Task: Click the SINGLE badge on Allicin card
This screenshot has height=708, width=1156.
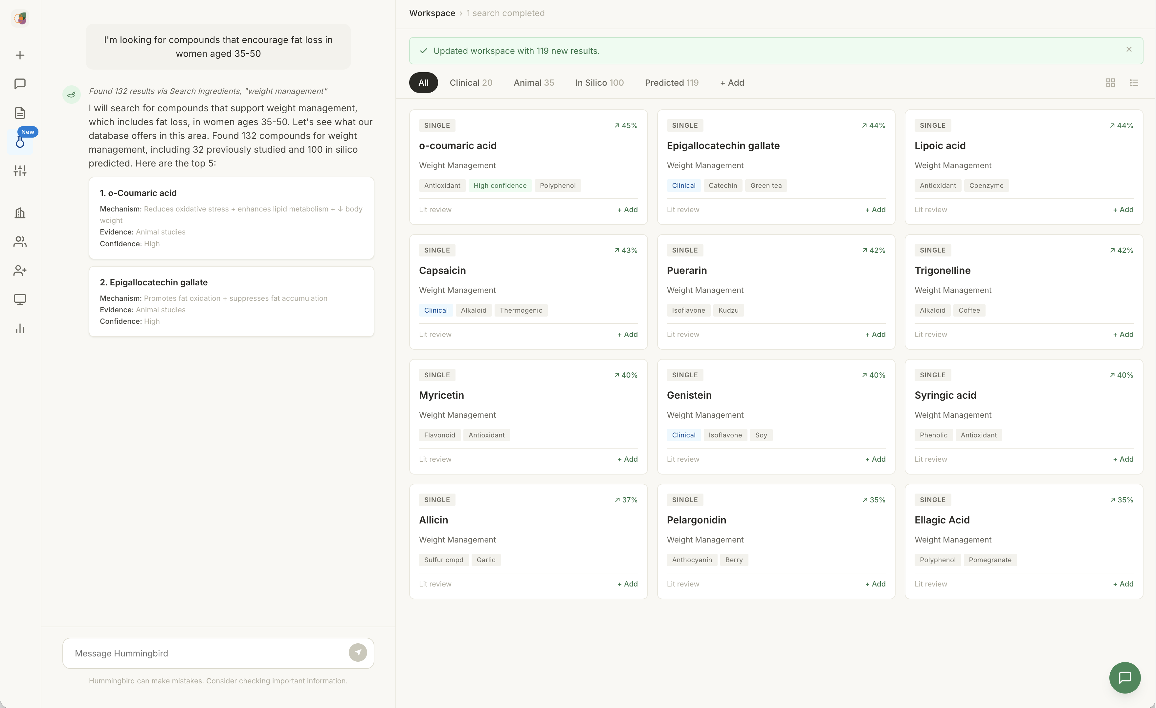Action: (437, 500)
